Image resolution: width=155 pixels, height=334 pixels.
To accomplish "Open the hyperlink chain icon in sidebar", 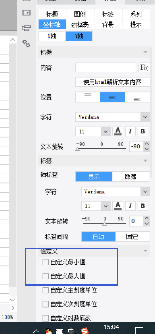I will (x=26, y=43).
